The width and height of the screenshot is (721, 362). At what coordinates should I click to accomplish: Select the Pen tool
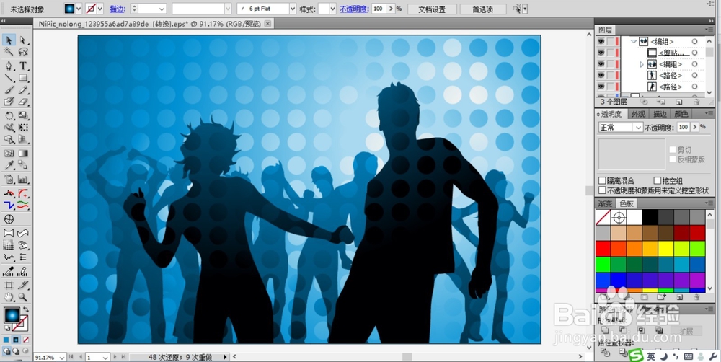point(9,66)
